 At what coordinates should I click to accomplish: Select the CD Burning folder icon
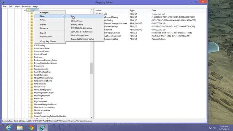pos(32,45)
